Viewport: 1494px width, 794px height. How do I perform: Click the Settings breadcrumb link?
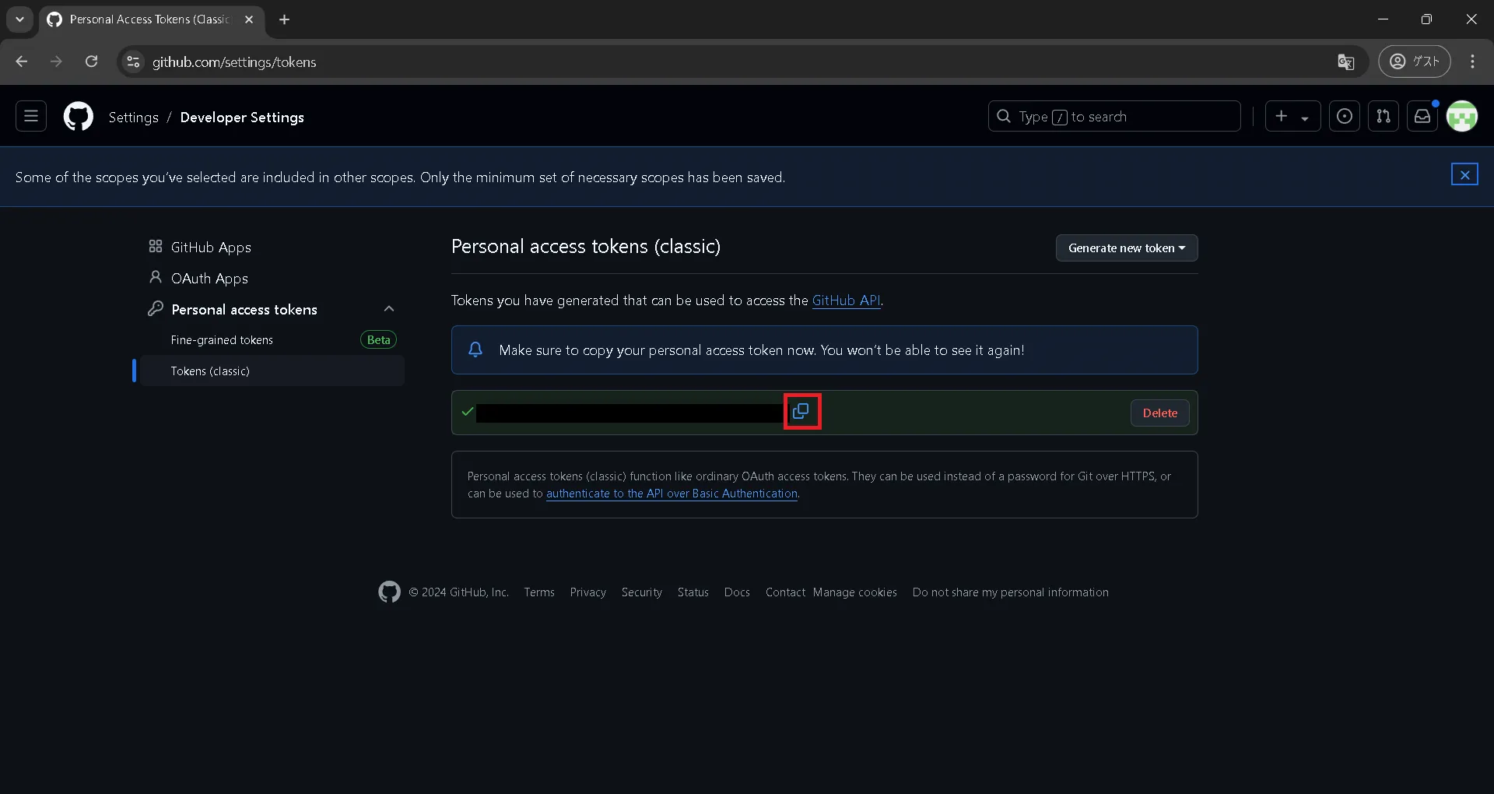click(x=133, y=117)
